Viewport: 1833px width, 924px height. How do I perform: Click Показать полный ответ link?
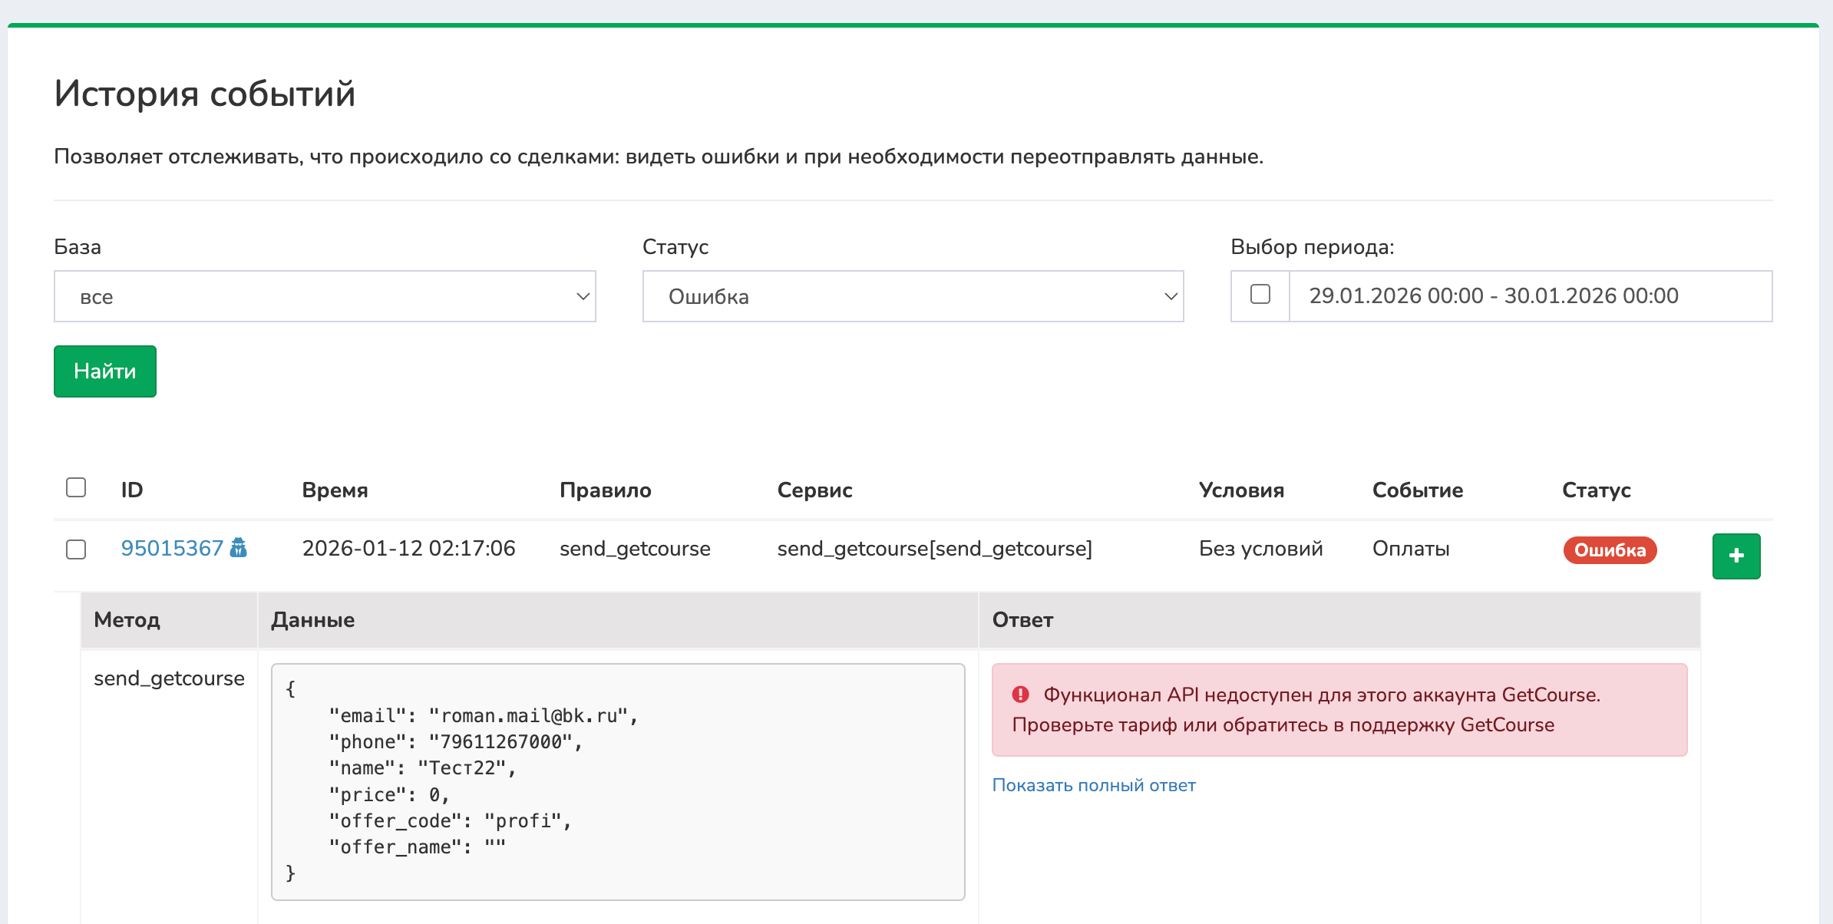coord(1093,785)
